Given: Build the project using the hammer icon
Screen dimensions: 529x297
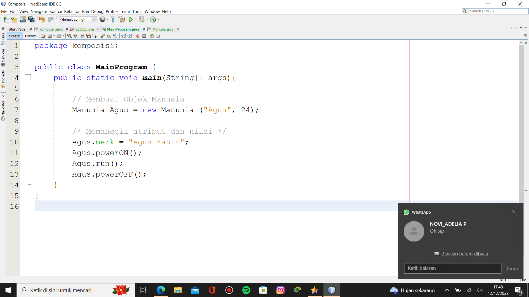Looking at the screenshot, I should (113, 19).
